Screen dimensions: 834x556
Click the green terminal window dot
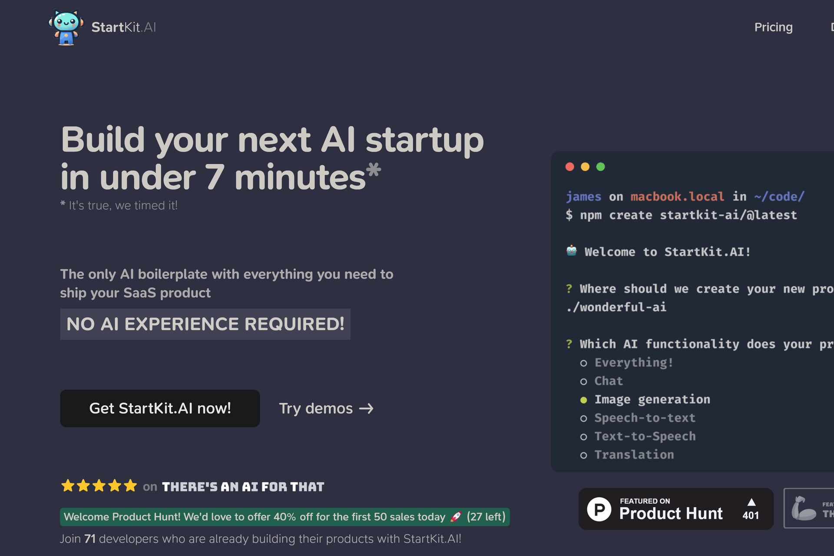point(601,167)
